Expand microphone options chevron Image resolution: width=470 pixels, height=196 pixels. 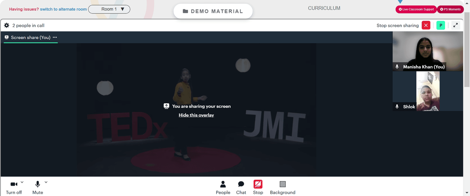click(46, 182)
